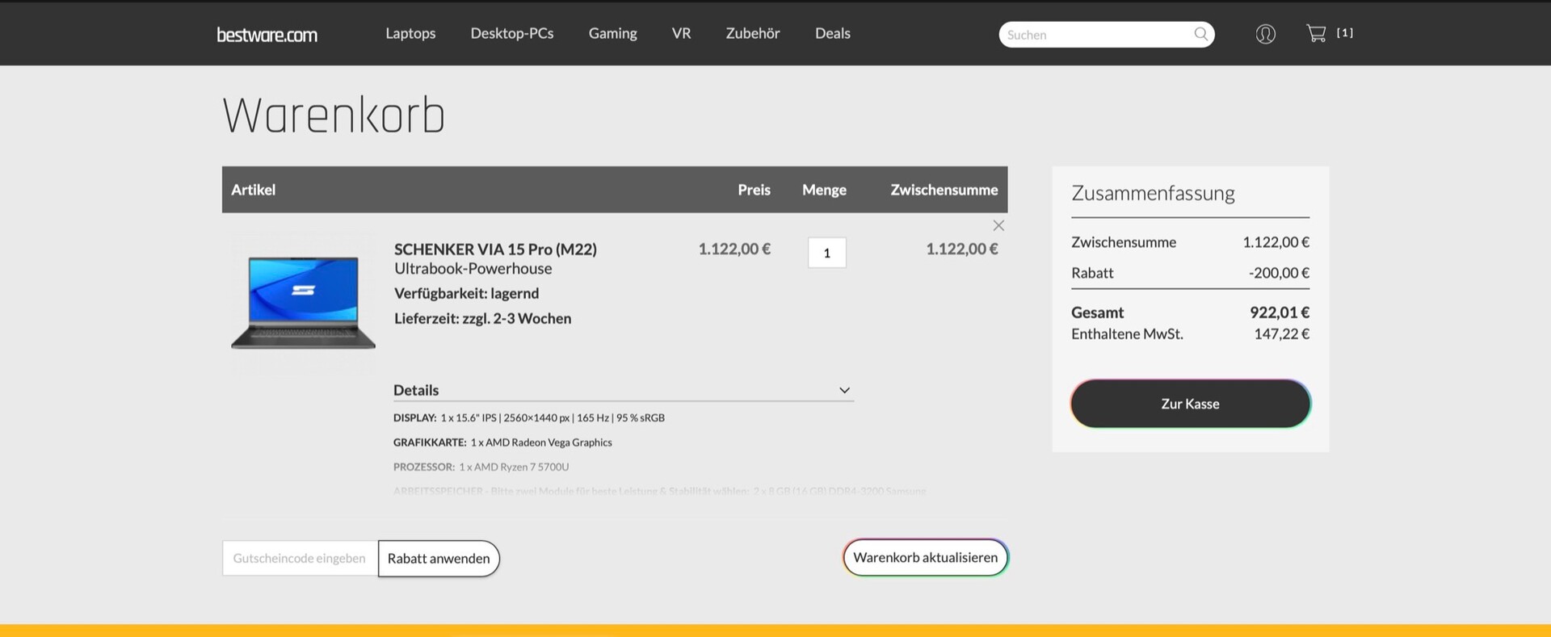
Task: Select the Rabatt value -200,00 €
Action: point(1279,273)
